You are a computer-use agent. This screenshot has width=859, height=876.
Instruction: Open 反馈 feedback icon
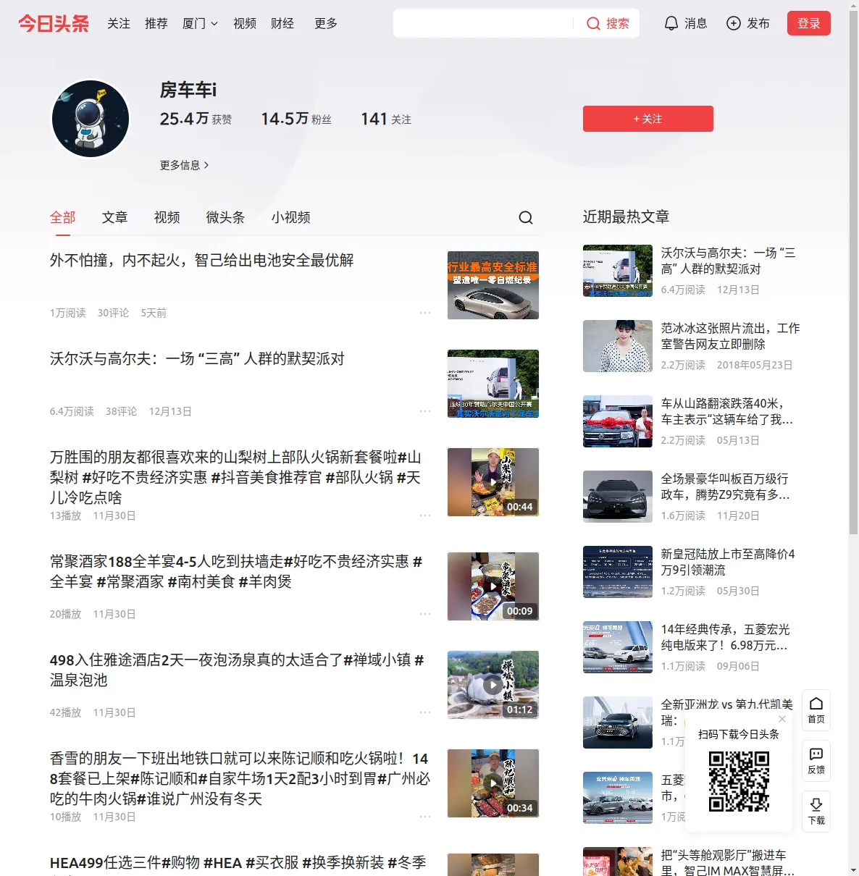pos(816,761)
